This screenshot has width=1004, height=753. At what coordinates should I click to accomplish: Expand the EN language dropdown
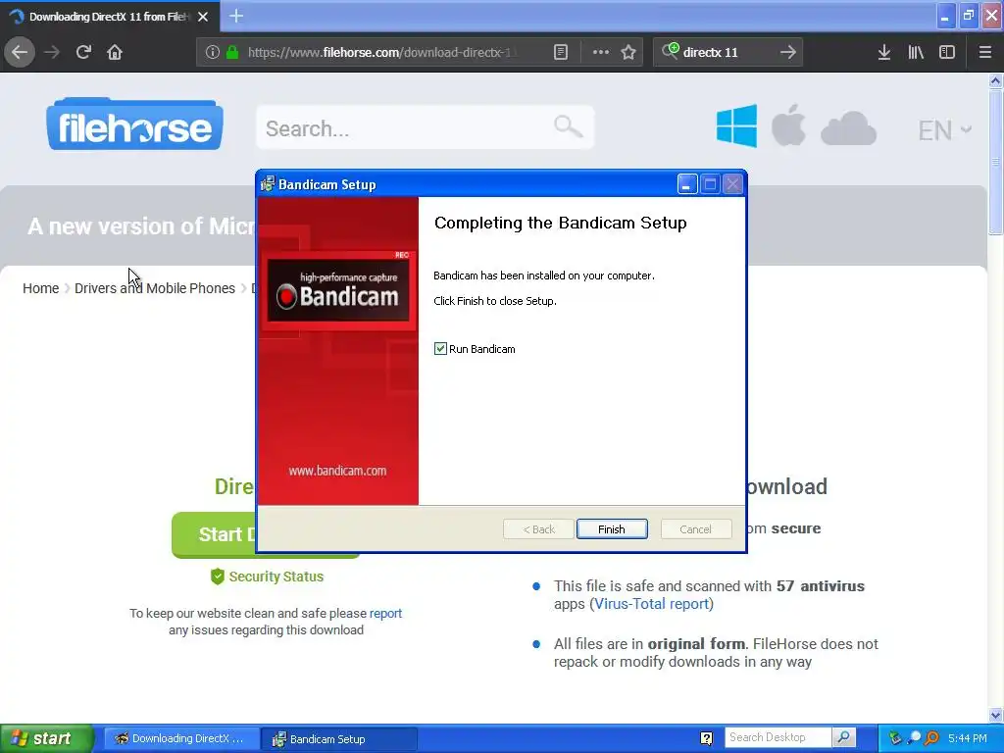(944, 130)
